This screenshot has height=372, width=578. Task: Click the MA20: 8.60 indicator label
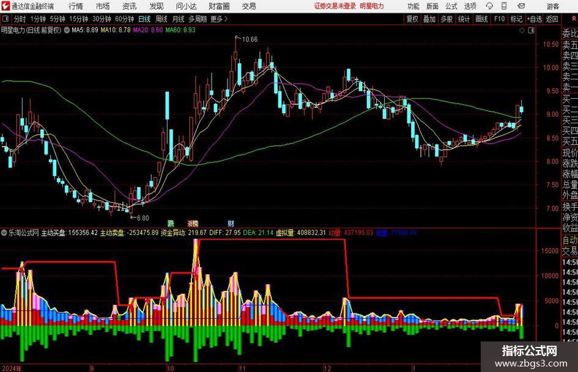click(x=147, y=30)
